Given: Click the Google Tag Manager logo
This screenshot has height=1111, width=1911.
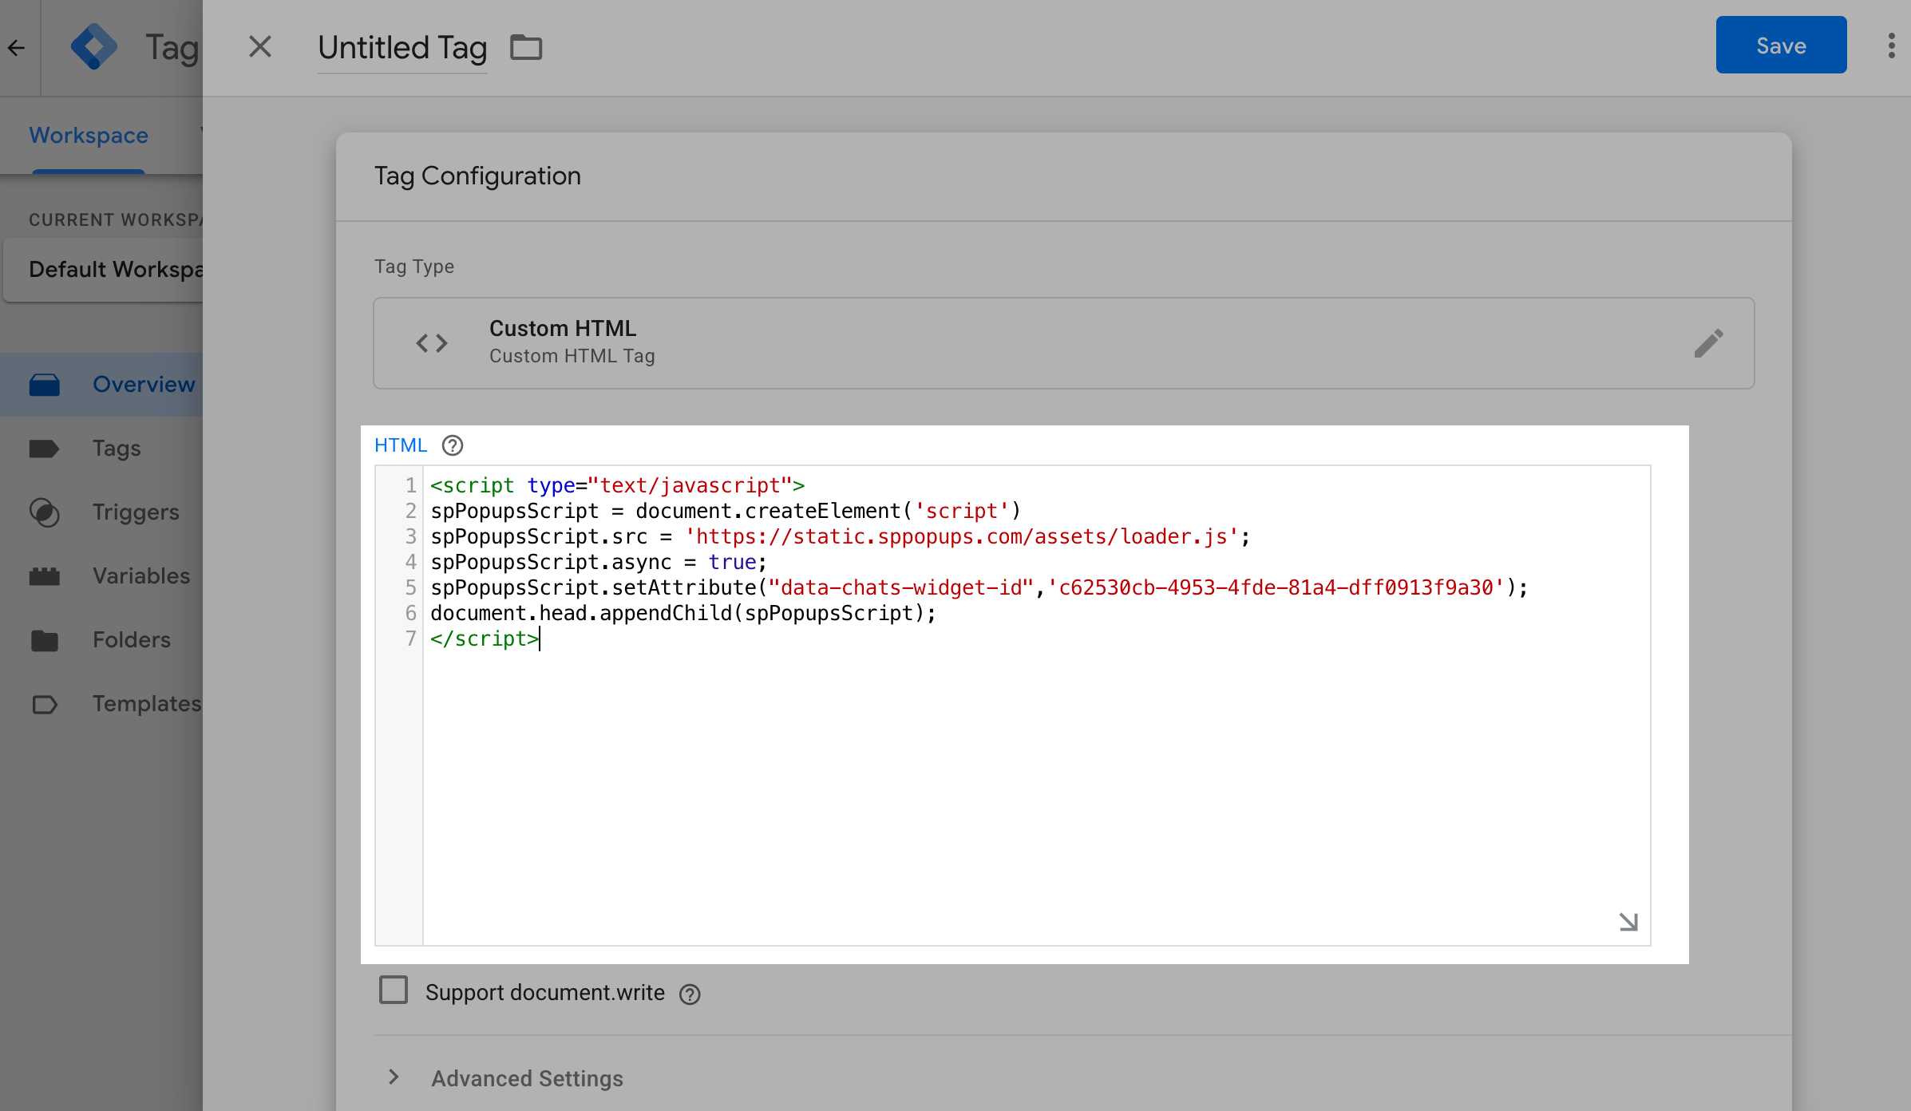Looking at the screenshot, I should (94, 46).
